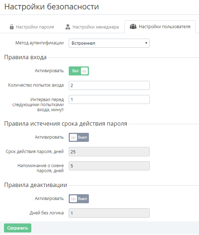Click the Правила деактивации section heading
Image resolution: width=199 pixels, height=235 pixels.
point(36,185)
